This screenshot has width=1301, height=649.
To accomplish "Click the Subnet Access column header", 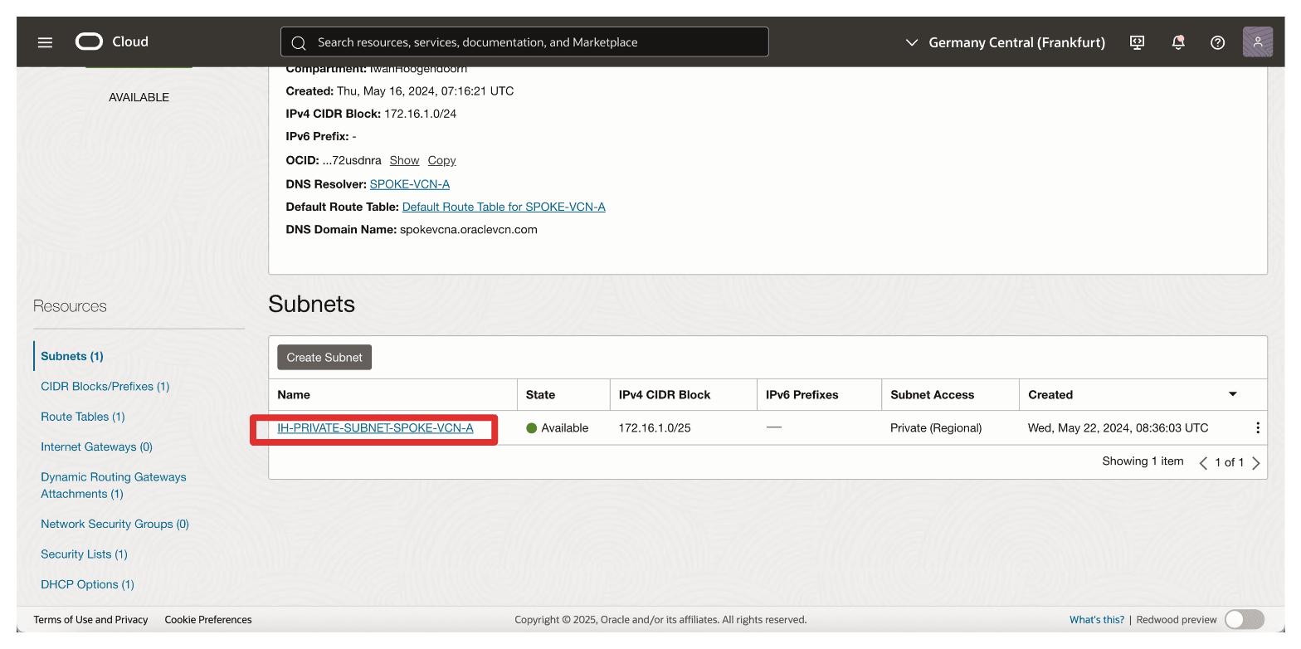I will [933, 395].
